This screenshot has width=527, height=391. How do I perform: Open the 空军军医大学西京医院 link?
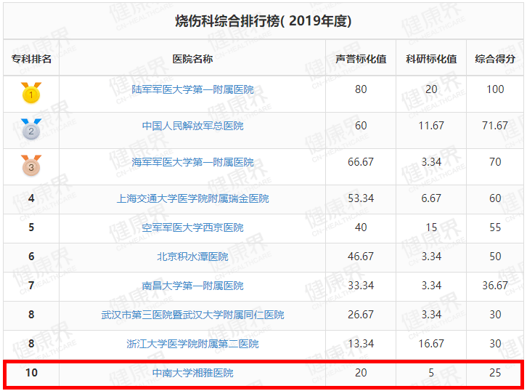(x=192, y=227)
